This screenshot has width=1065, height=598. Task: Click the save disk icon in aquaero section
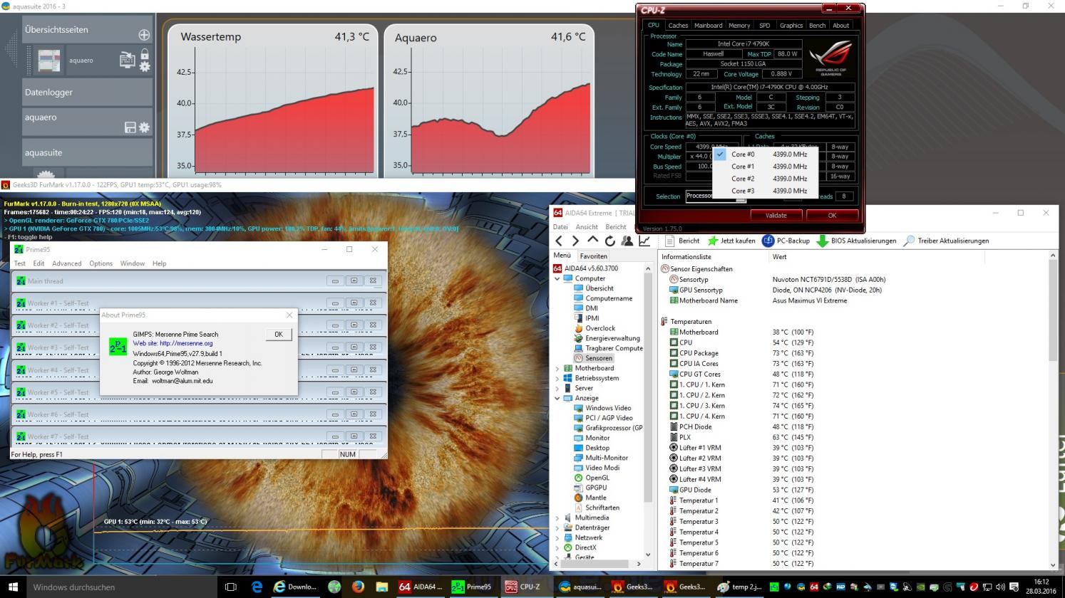[130, 127]
